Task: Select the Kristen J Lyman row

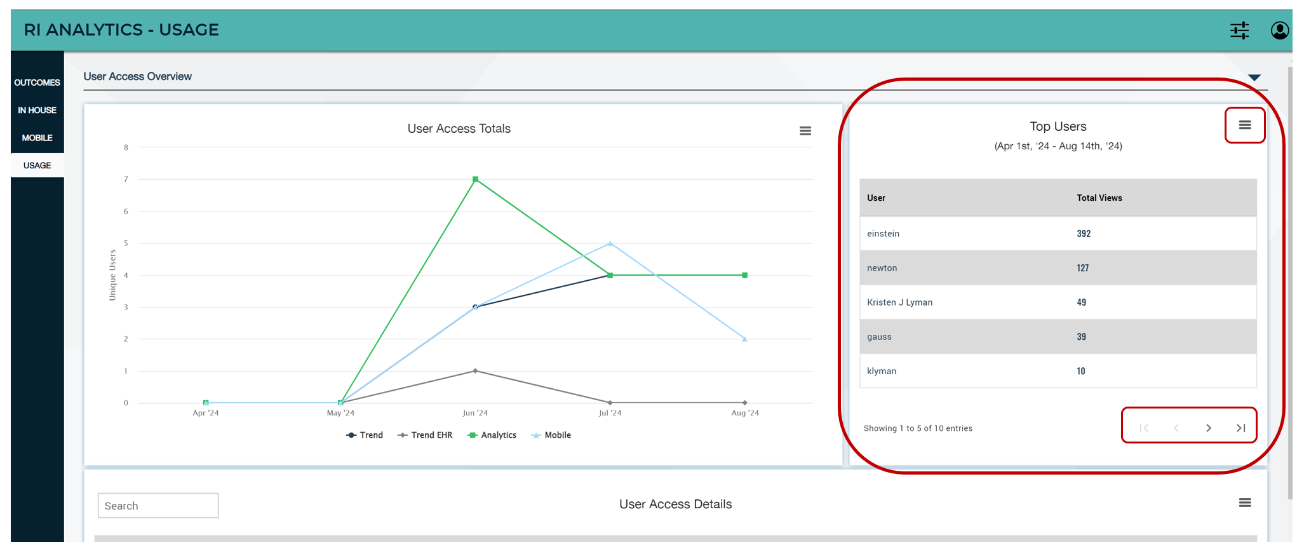Action: 1058,302
